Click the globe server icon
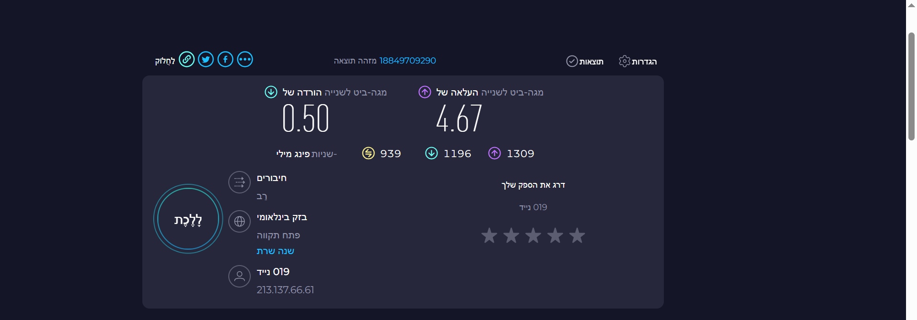The height and width of the screenshot is (320, 917). (x=239, y=221)
